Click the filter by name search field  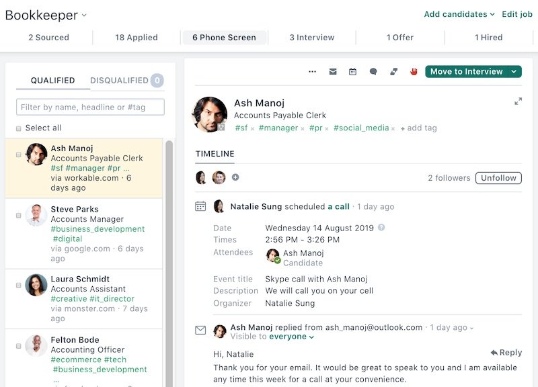coord(90,107)
